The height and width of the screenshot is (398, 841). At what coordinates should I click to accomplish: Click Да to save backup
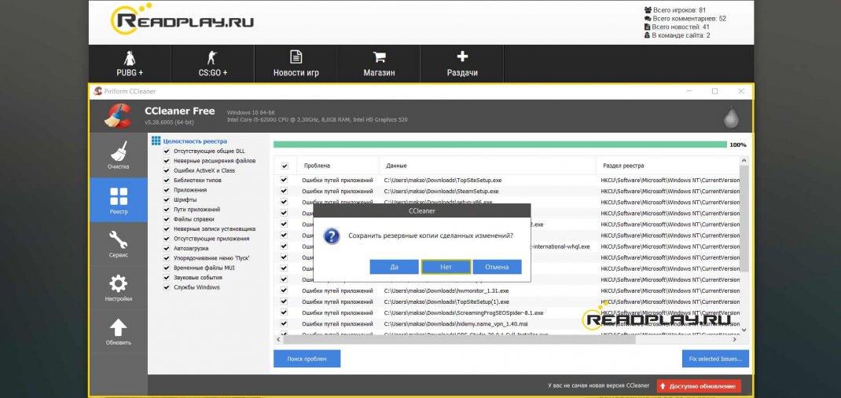(x=395, y=267)
